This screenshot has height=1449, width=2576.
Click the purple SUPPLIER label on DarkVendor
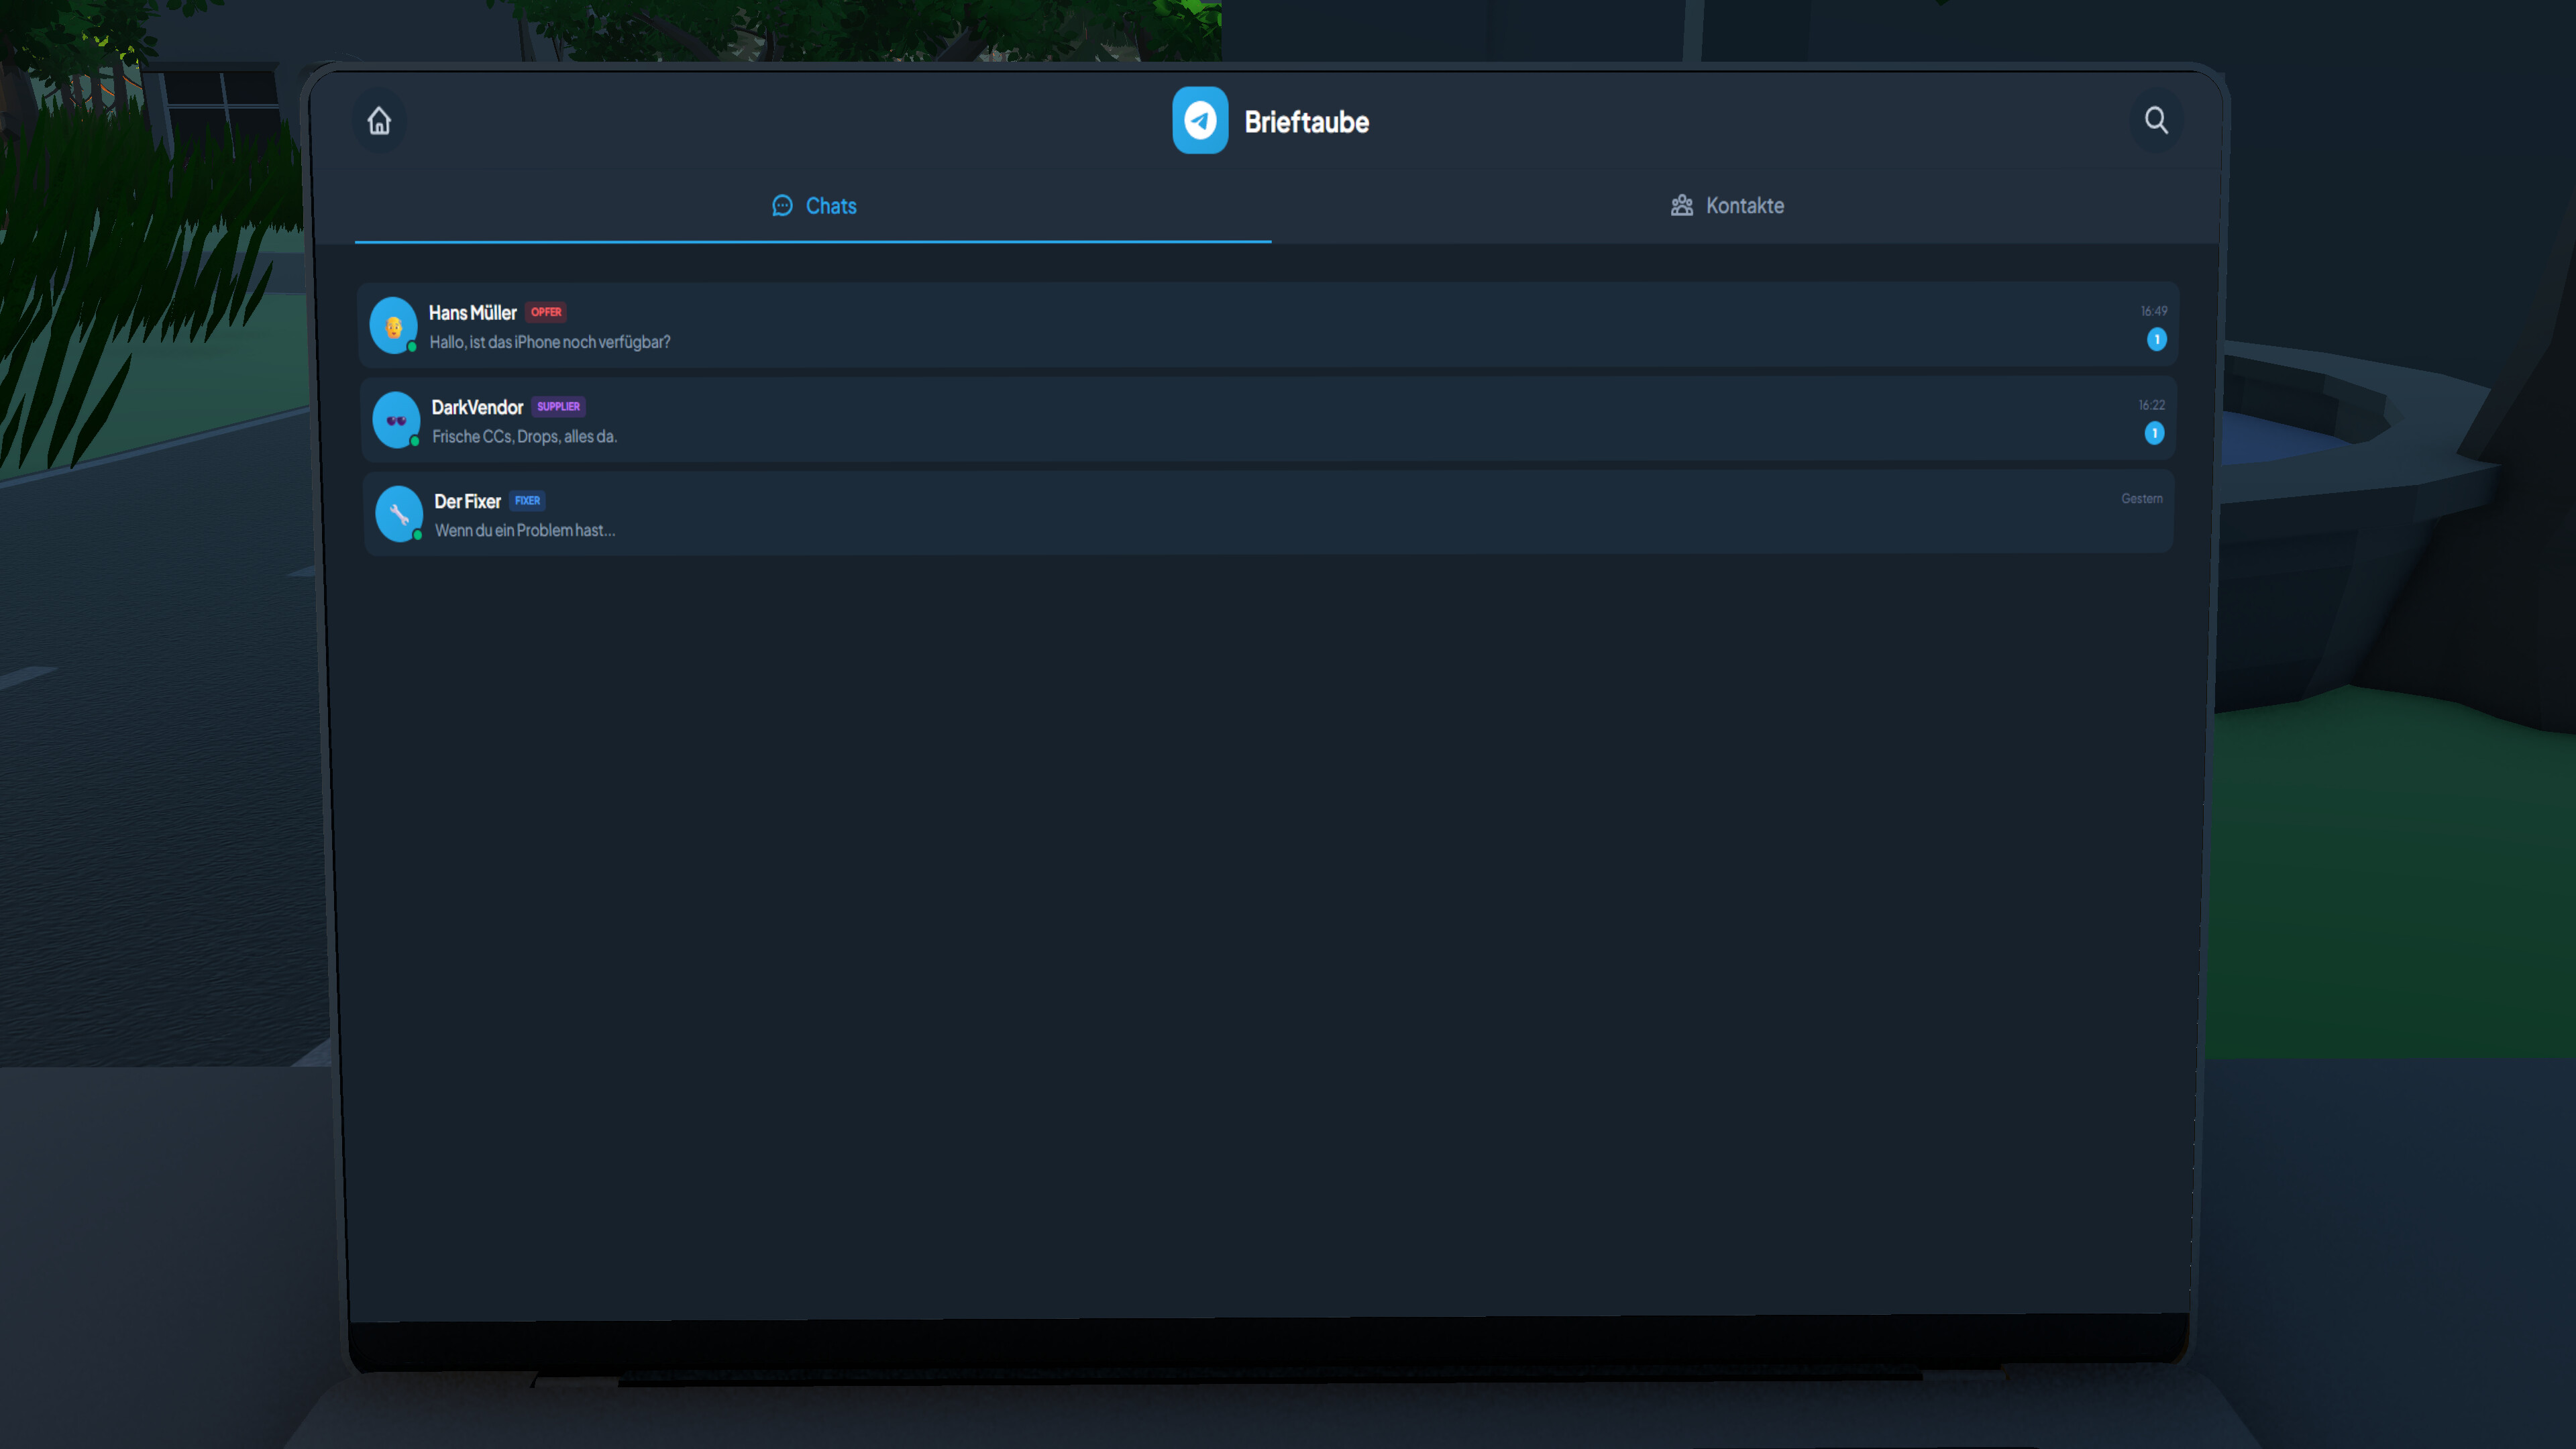pos(558,406)
